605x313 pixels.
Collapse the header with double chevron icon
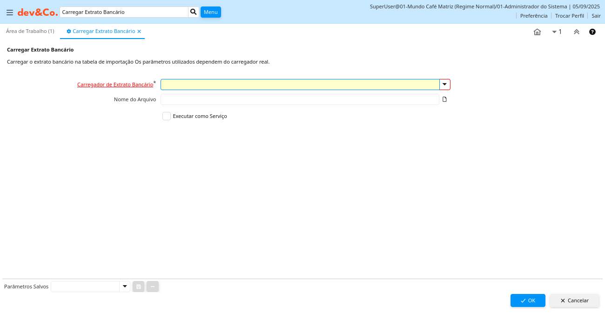coord(576,32)
